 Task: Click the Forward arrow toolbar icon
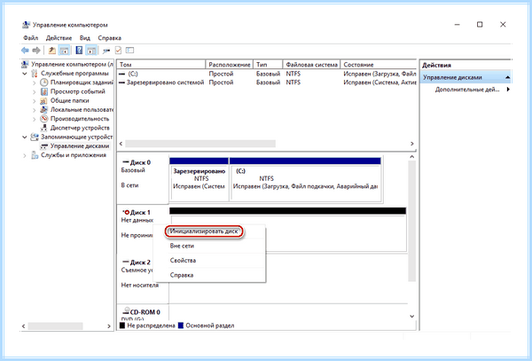36,51
